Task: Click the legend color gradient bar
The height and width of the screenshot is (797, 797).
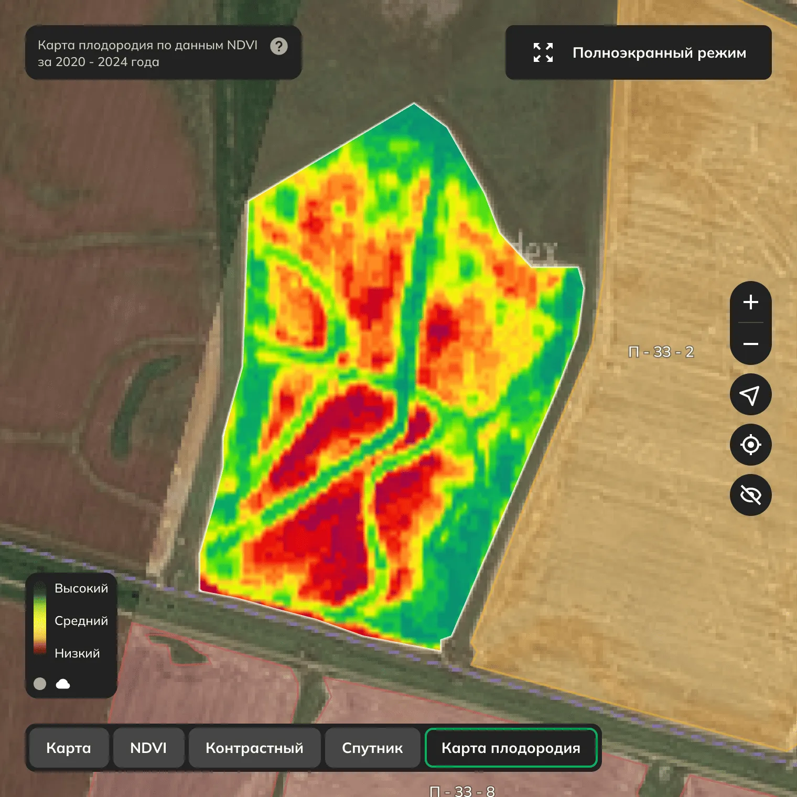Action: click(x=40, y=620)
